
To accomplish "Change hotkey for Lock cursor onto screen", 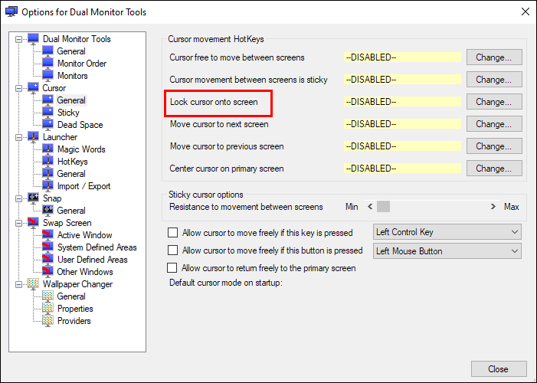I will 494,102.
